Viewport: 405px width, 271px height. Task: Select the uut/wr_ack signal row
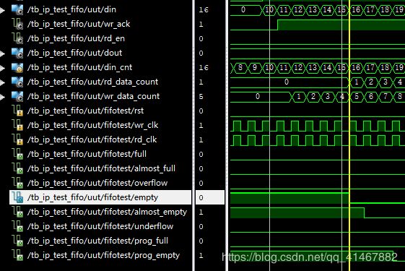point(79,24)
